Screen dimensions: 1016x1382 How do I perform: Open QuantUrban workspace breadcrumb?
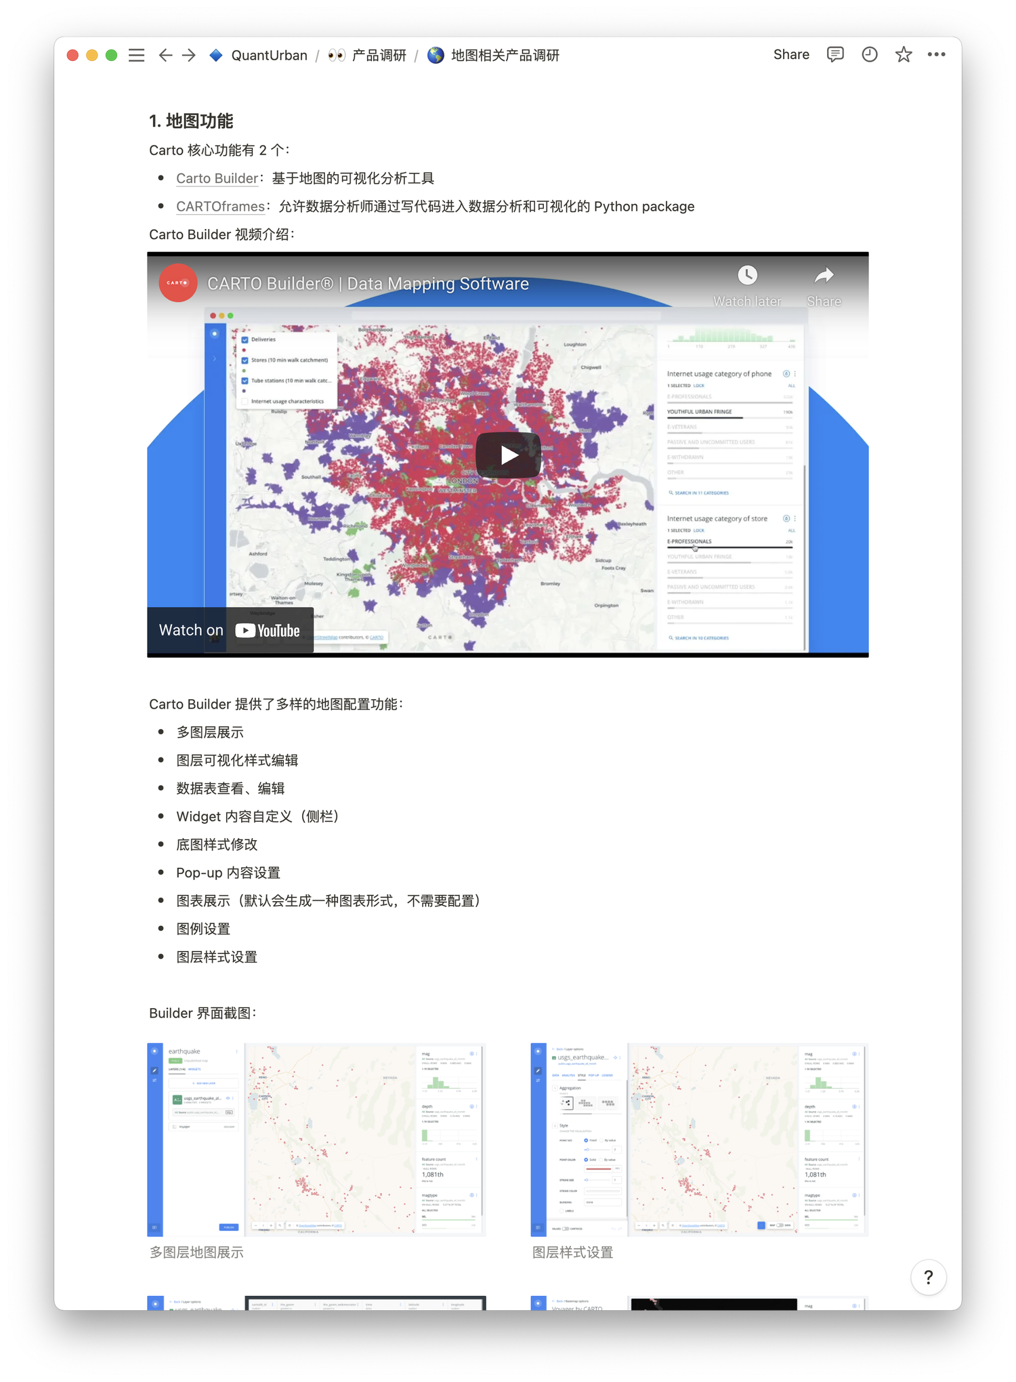pos(258,55)
